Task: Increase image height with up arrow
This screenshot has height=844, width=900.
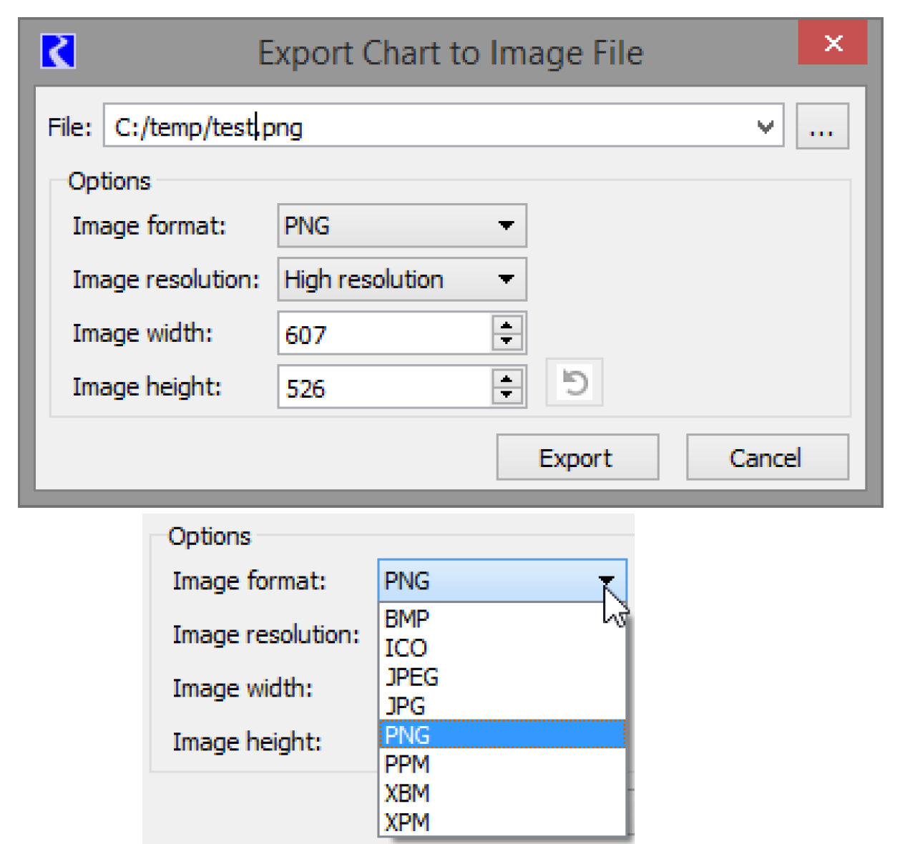Action: click(507, 379)
